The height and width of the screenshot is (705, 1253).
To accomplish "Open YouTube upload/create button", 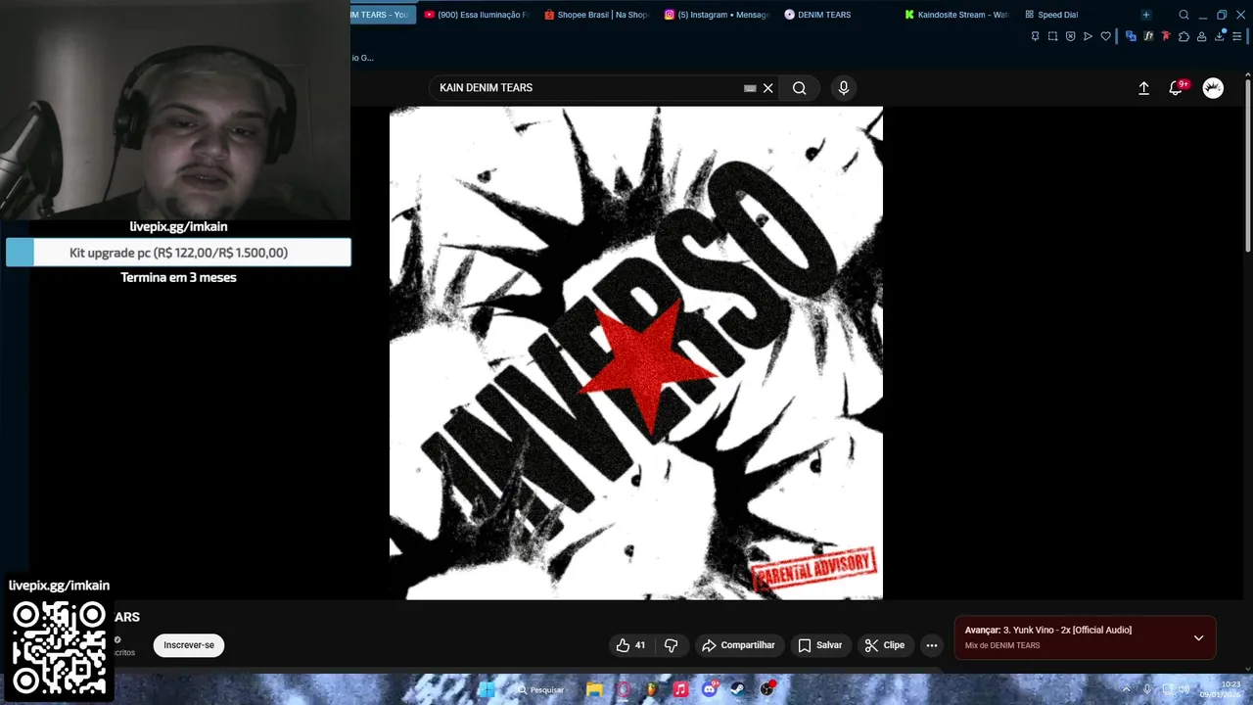I will pos(1143,88).
